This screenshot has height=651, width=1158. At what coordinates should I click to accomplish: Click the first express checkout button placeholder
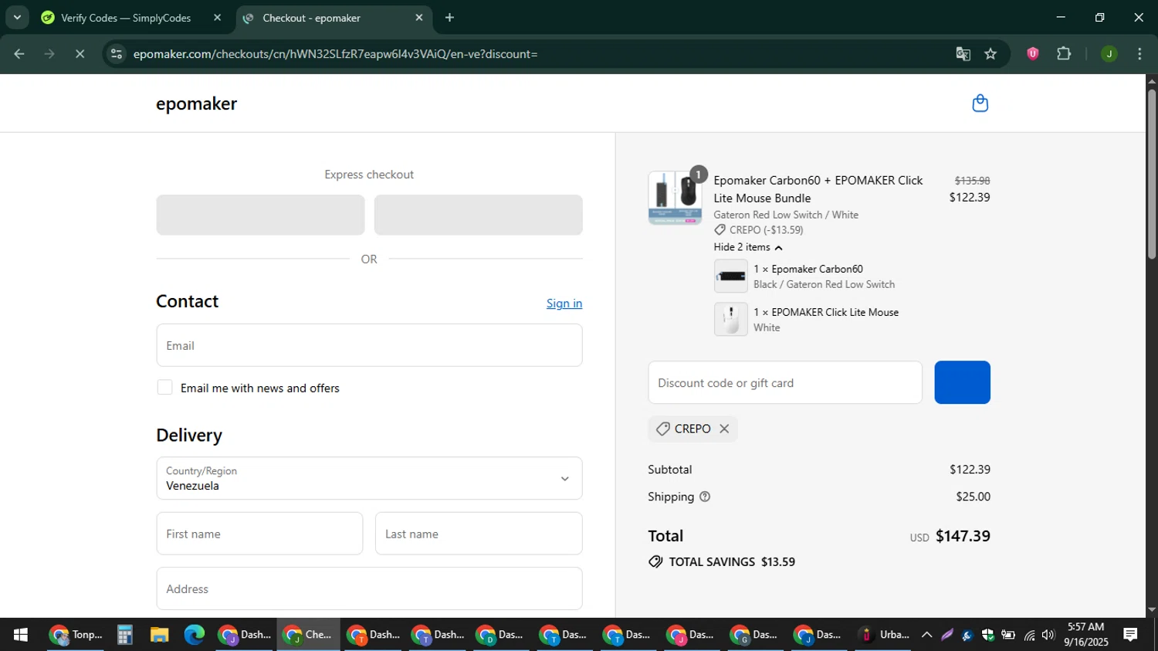tap(260, 215)
